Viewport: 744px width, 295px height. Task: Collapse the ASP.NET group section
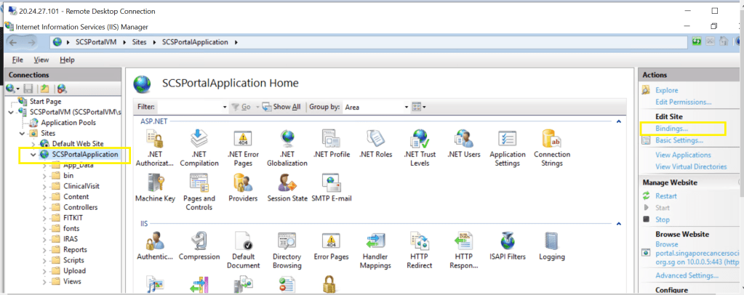click(x=618, y=121)
